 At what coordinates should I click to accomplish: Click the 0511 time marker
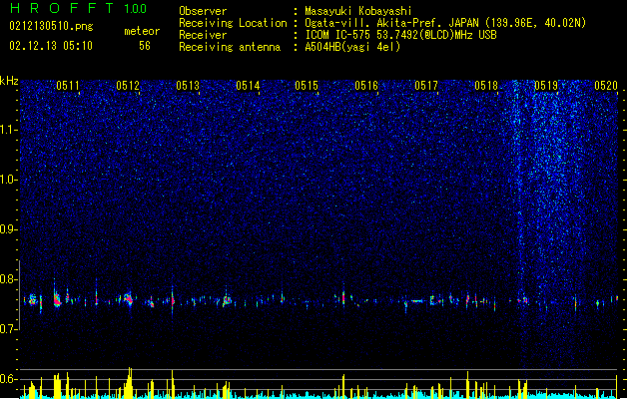coord(68,86)
